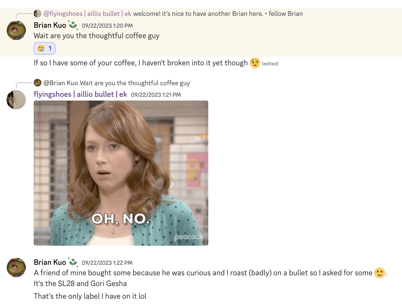This screenshot has height=307, width=402.
Task: Click the small Brian Kuo avatar in the reply preview
Action: [37, 83]
